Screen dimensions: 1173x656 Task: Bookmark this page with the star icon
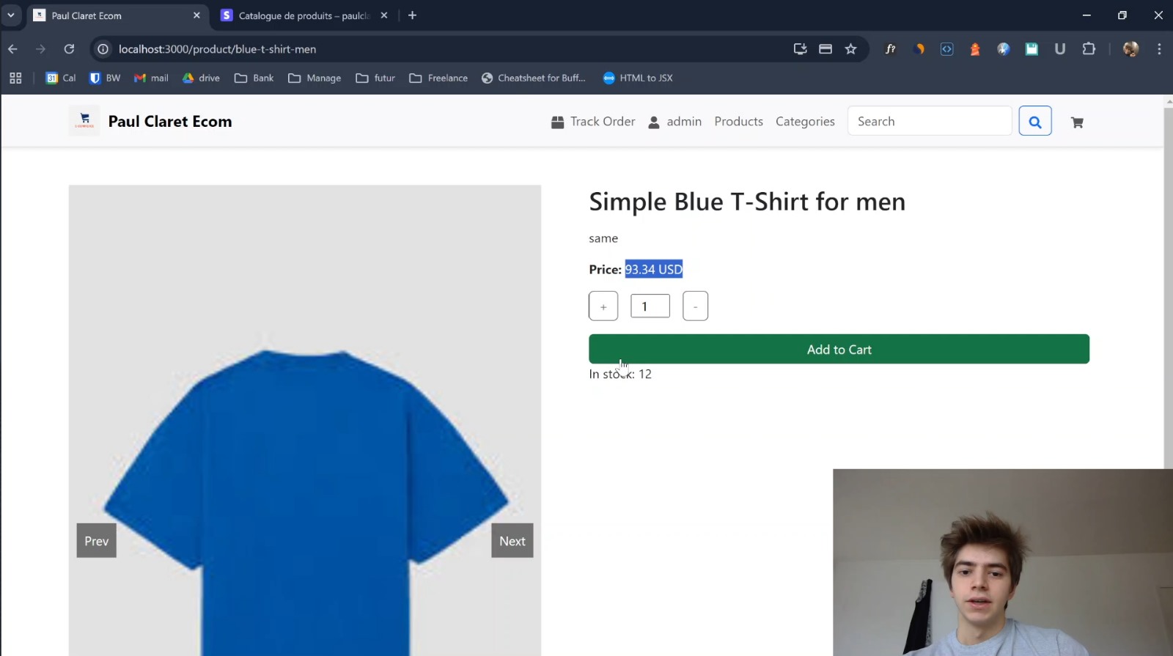pyautogui.click(x=850, y=49)
